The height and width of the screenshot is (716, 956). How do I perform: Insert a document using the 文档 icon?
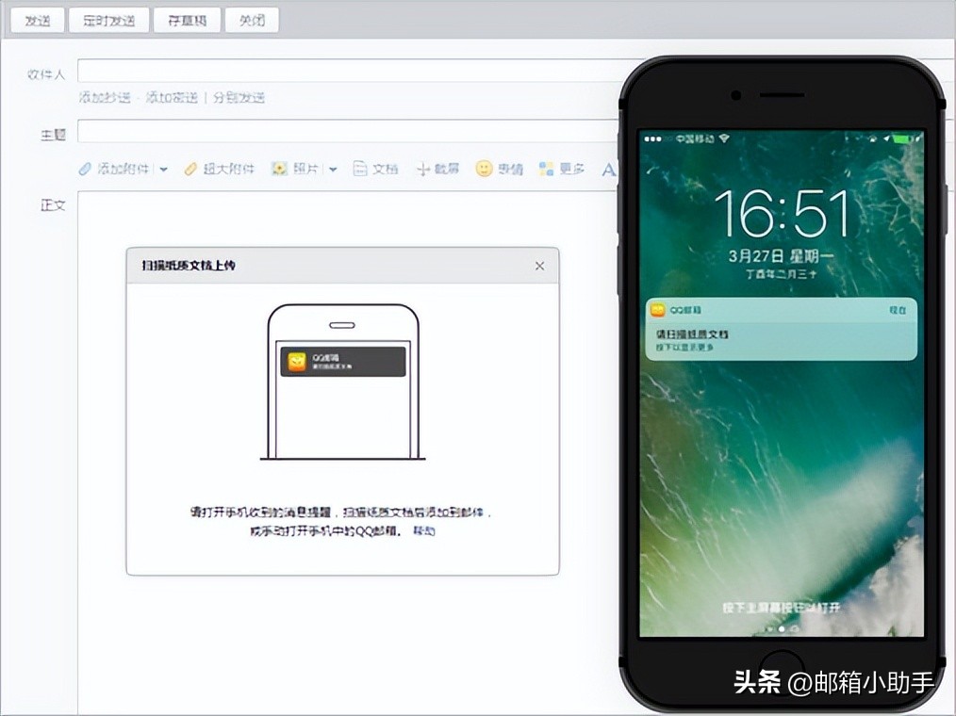coord(359,167)
